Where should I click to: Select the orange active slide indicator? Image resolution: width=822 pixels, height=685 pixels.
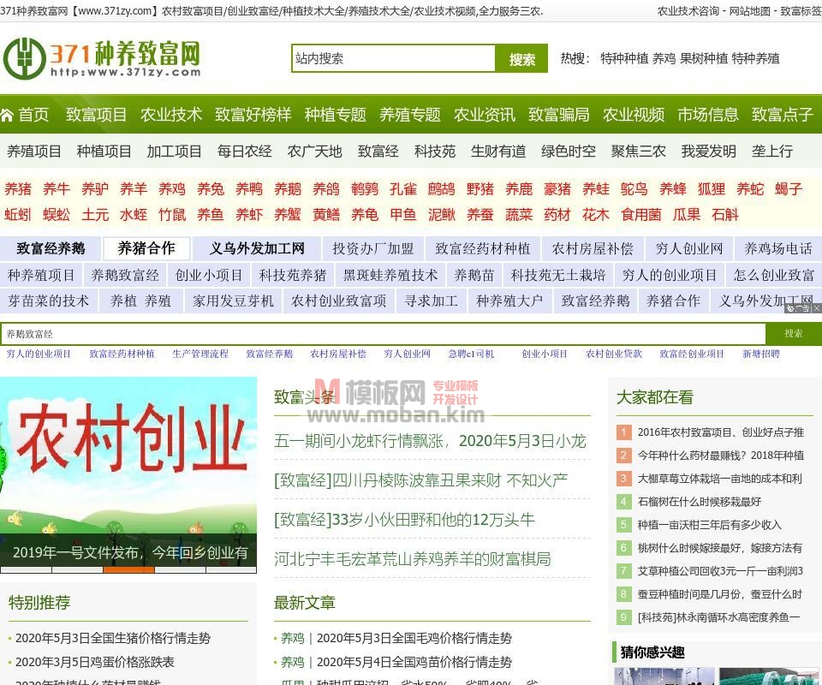coord(128,569)
